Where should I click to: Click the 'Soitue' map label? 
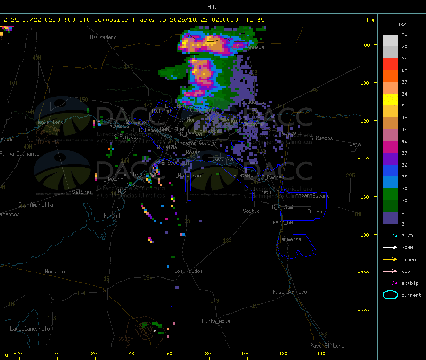coord(251,211)
